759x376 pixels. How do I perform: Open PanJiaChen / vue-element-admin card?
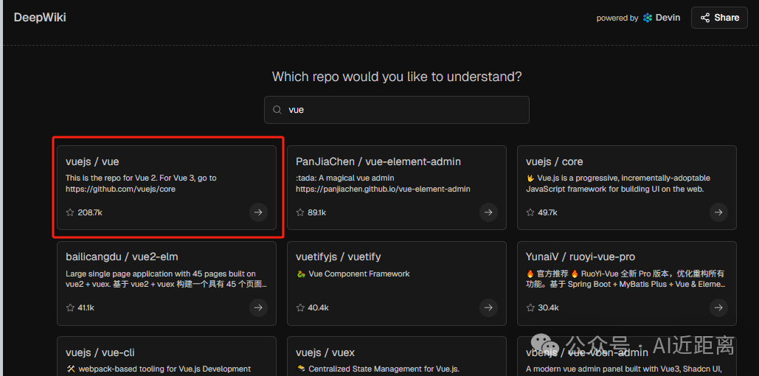(x=396, y=187)
